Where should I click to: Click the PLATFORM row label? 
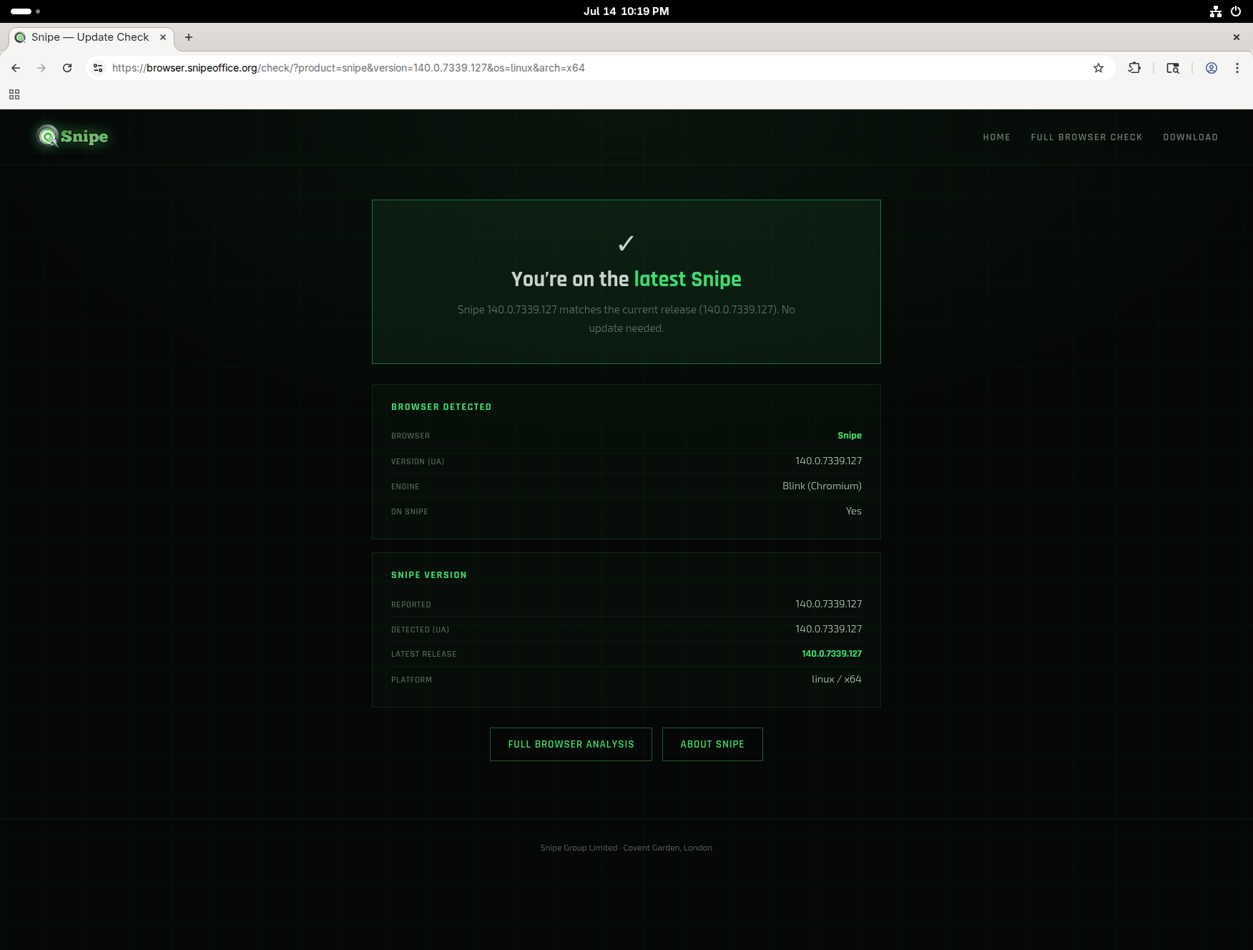tap(411, 680)
